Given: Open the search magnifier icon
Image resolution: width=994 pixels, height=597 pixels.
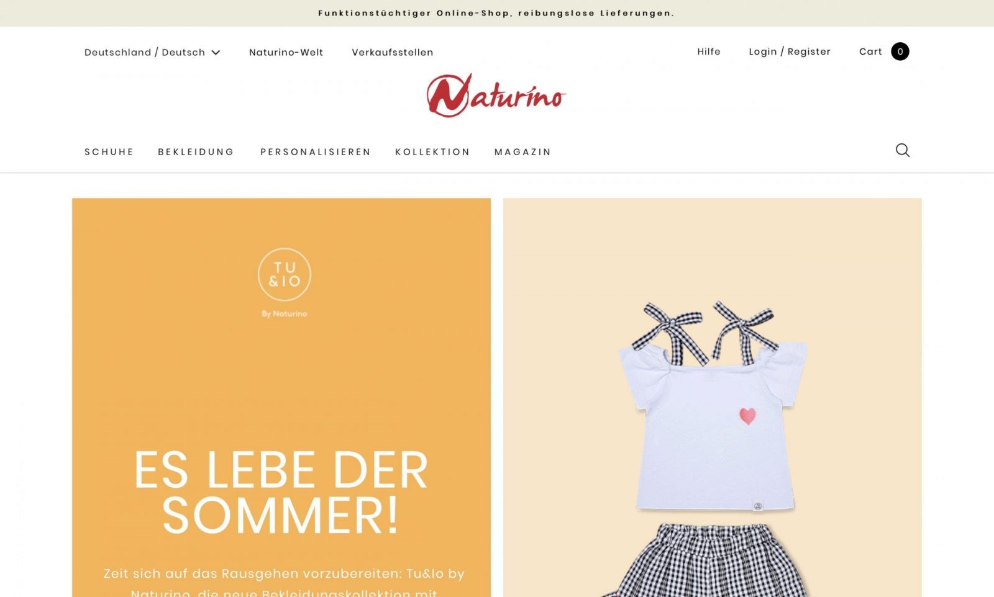Looking at the screenshot, I should [x=902, y=150].
